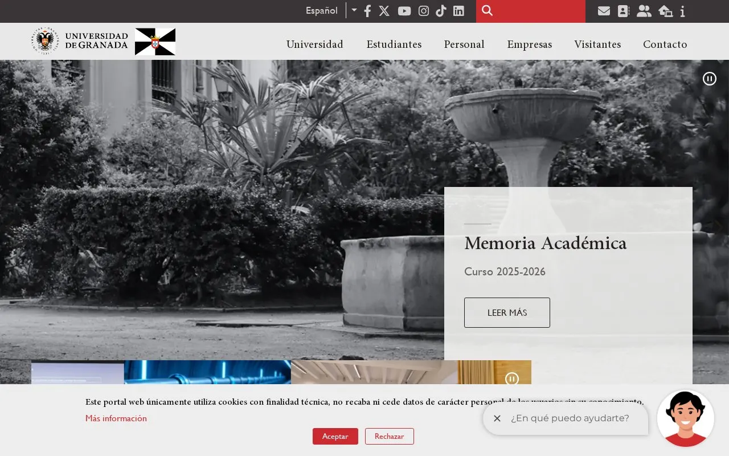The image size is (729, 456).
Task: Click the '¿En qué puedo ayudarte?' chat prompt
Action: click(x=570, y=418)
